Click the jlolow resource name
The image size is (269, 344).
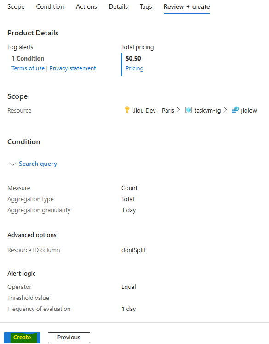249,110
